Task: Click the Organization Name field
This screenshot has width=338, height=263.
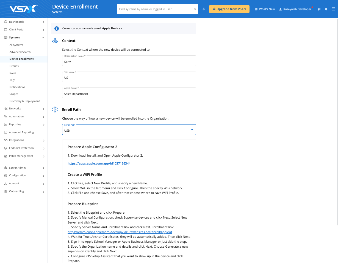Action: tap(129, 61)
